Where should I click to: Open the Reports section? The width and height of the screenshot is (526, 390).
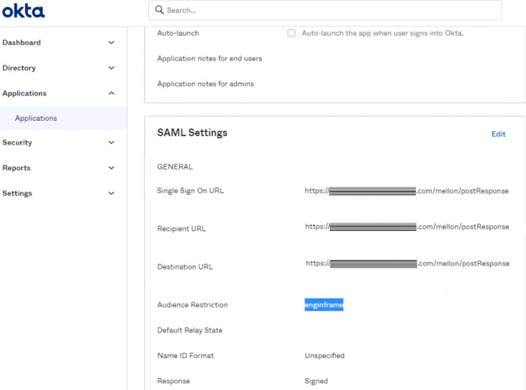click(x=16, y=168)
